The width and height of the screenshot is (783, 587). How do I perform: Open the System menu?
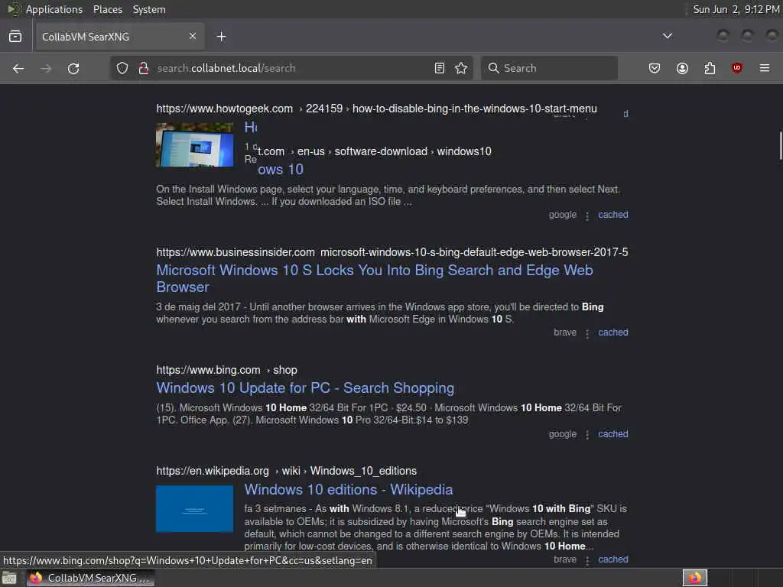pyautogui.click(x=149, y=9)
